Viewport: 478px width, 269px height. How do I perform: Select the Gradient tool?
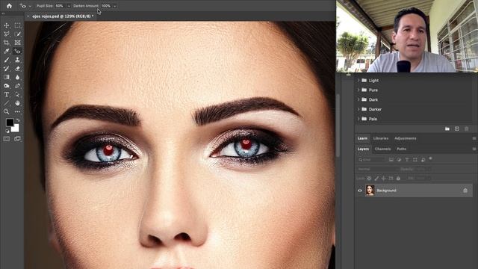pyautogui.click(x=7, y=77)
